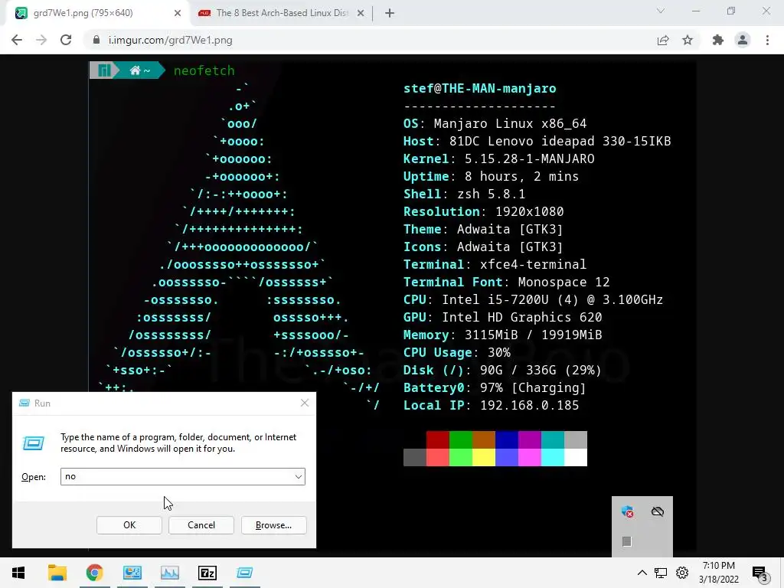Click the neofetch command text
The width and height of the screenshot is (784, 588).
click(x=204, y=70)
